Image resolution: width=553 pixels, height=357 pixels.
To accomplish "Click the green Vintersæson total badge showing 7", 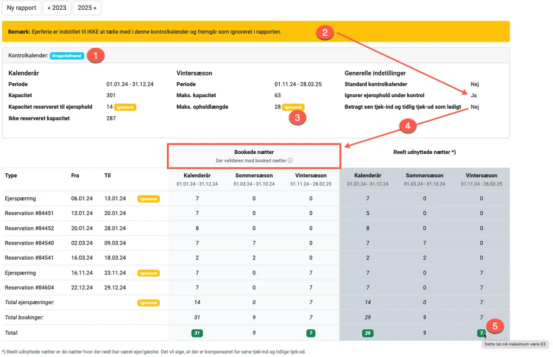I will pyautogui.click(x=311, y=333).
